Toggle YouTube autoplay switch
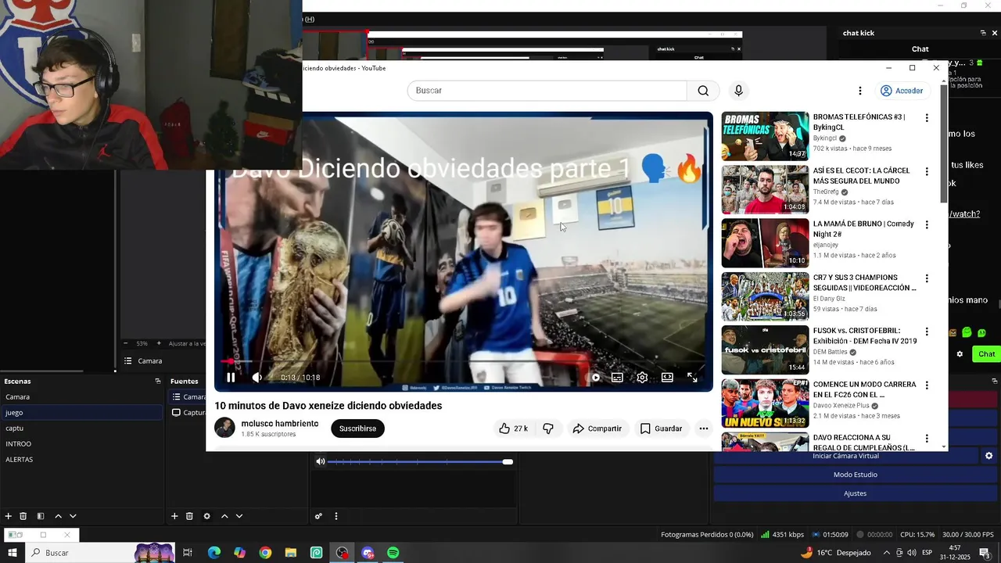 click(594, 377)
